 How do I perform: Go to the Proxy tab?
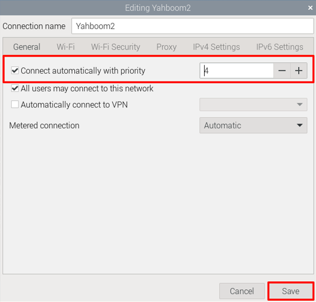pos(167,47)
